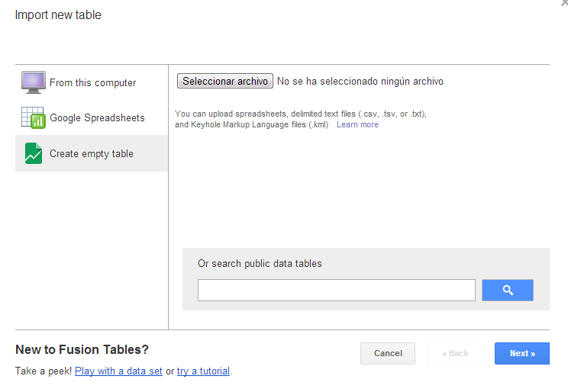This screenshot has width=568, height=392.
Task: Click the "New to Fusion Tables?" heading
Action: click(x=82, y=350)
